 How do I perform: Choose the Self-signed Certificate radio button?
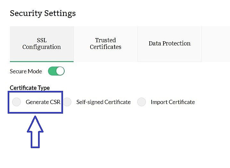click(x=67, y=102)
